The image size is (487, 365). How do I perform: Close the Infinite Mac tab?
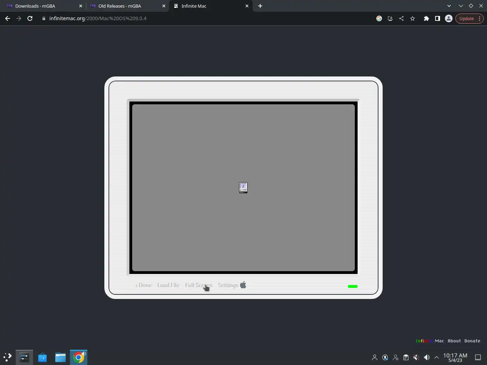tap(247, 6)
